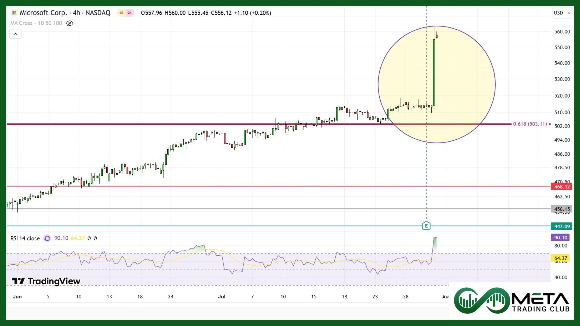Image resolution: width=580 pixels, height=326 pixels.
Task: Click the 64.37 value in the RSI legend
Action: (78, 238)
